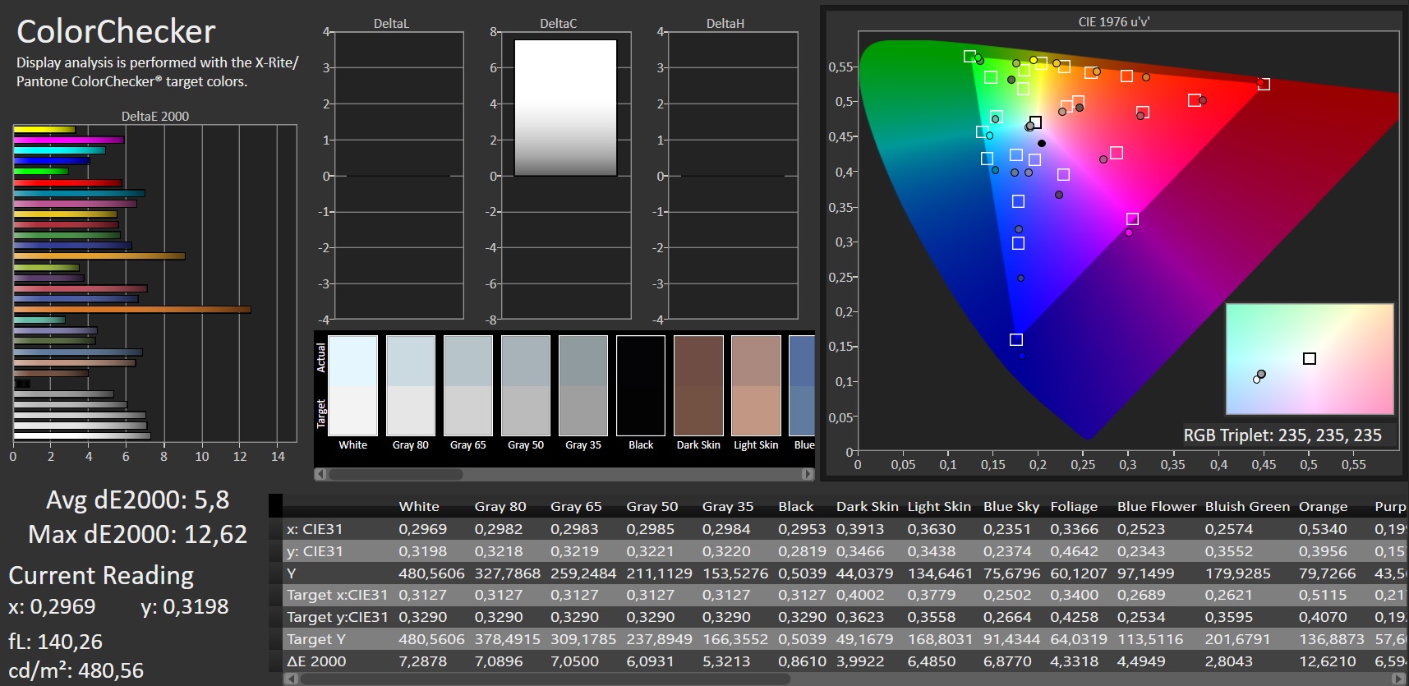Click the Bluish Green column header

[x=1246, y=507]
